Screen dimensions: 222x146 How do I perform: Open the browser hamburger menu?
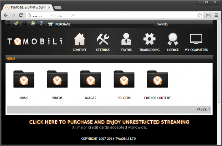point(216,15)
